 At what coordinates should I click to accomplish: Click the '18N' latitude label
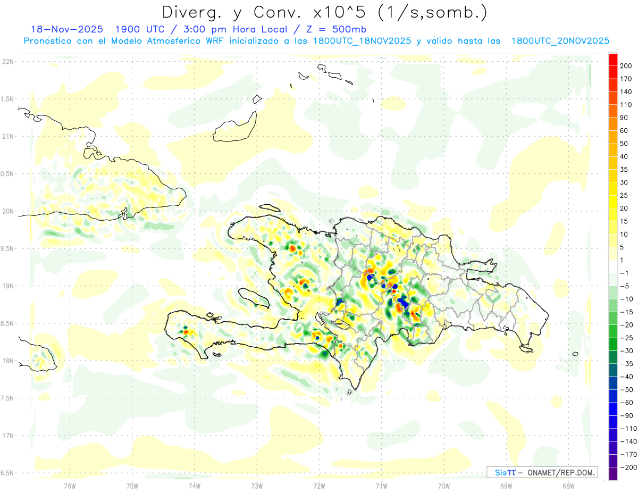pyautogui.click(x=7, y=361)
